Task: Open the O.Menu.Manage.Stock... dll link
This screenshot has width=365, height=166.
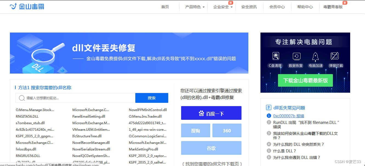Action: point(35,110)
